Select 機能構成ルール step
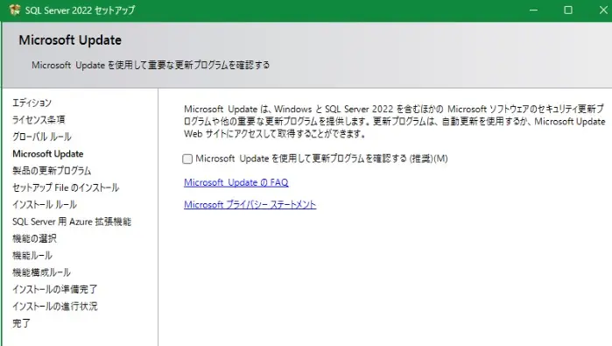The height and width of the screenshot is (346, 612). [x=41, y=272]
